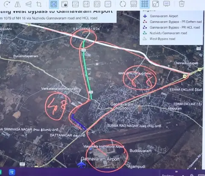
Task: Click the rotate icon in the toolbar
Action: pos(7,4)
